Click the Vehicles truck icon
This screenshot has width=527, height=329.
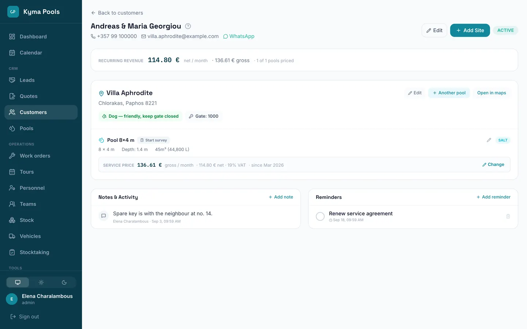point(12,236)
